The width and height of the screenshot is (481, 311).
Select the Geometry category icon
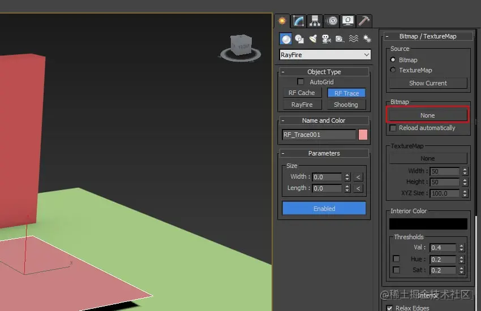pos(286,39)
